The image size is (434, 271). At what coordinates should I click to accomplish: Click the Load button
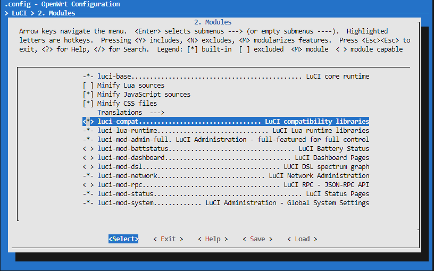pyautogui.click(x=302, y=239)
